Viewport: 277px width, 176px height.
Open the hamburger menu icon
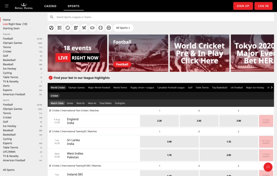[7, 6]
